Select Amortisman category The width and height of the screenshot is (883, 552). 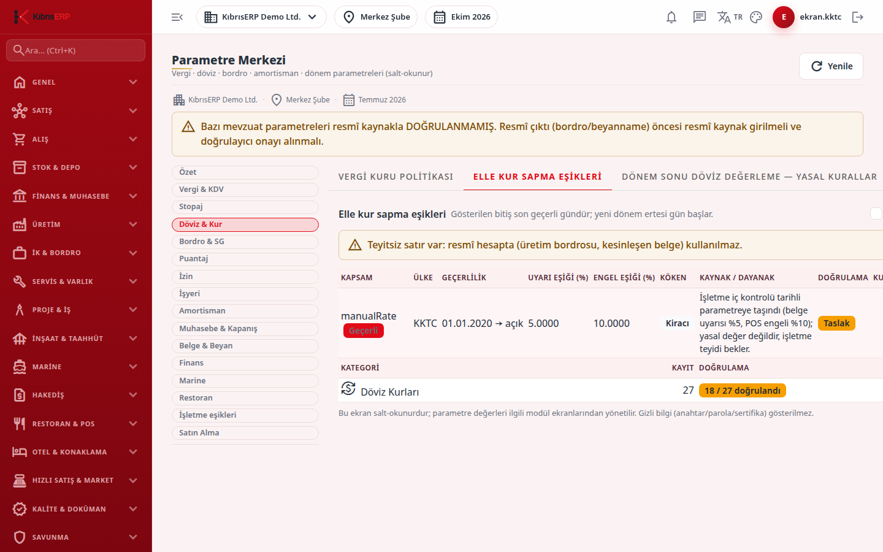[x=245, y=311]
